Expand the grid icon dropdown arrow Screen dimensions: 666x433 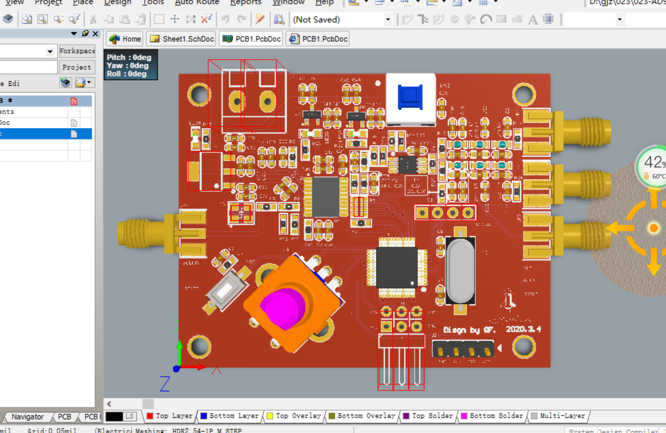pos(496,2)
